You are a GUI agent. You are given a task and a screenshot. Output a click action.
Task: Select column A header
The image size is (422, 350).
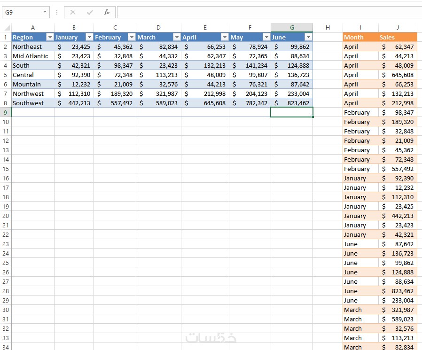pos(33,27)
